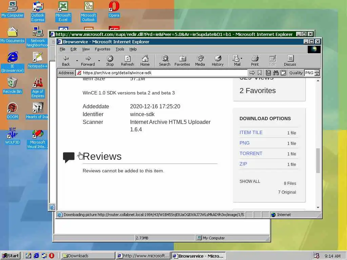Select the Notepad++ desktop icon
The width and height of the screenshot is (347, 260).
pos(38,60)
